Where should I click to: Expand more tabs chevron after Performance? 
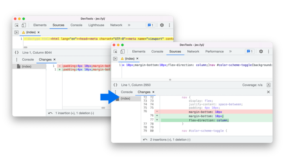230,52
